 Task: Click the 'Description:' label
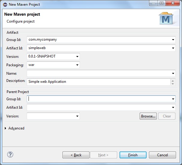click(x=16, y=81)
